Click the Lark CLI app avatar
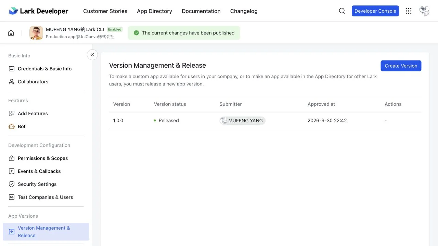Screen dimensions: 438x246 (36, 33)
